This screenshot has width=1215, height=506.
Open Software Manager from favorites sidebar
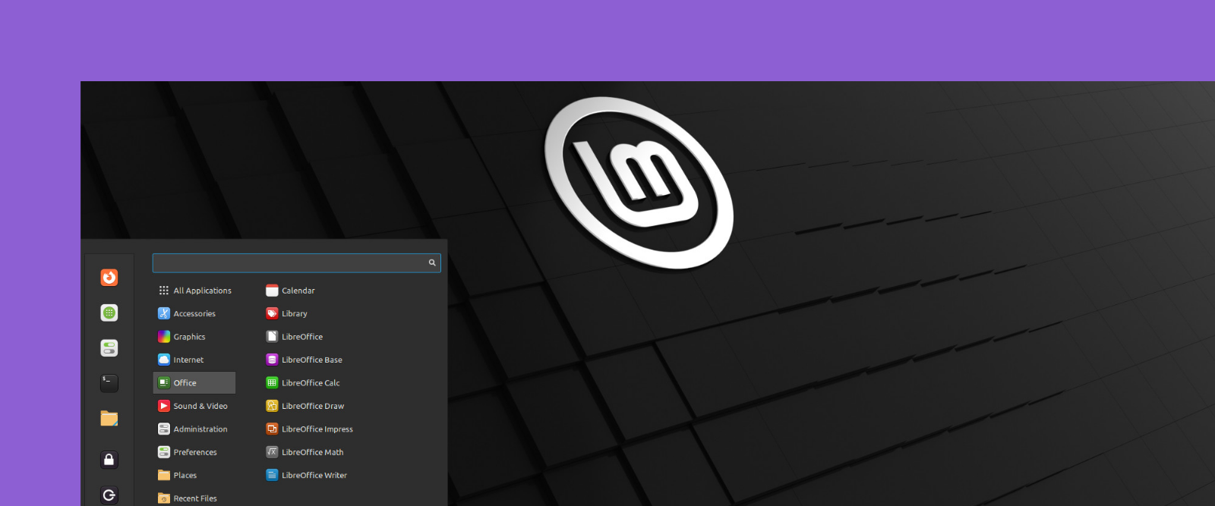(x=109, y=313)
